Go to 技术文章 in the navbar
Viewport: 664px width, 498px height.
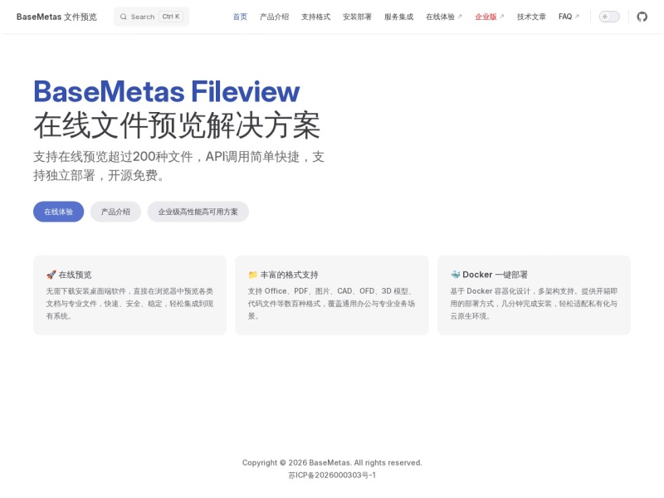pos(531,17)
